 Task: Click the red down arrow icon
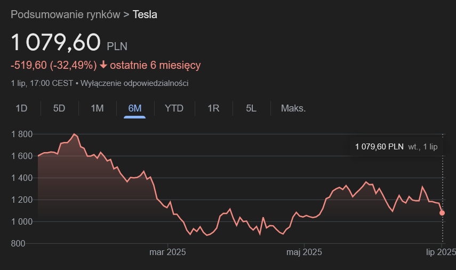103,65
